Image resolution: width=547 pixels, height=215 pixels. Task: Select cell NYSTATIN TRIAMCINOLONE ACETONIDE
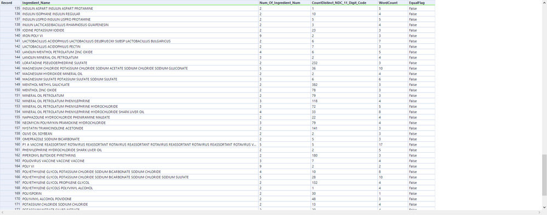(x=140, y=128)
